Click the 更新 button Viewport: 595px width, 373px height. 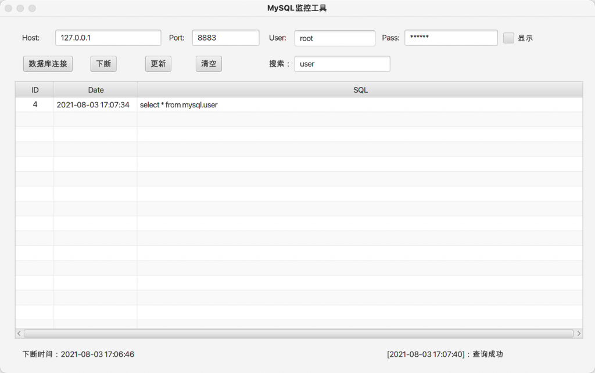pos(158,64)
